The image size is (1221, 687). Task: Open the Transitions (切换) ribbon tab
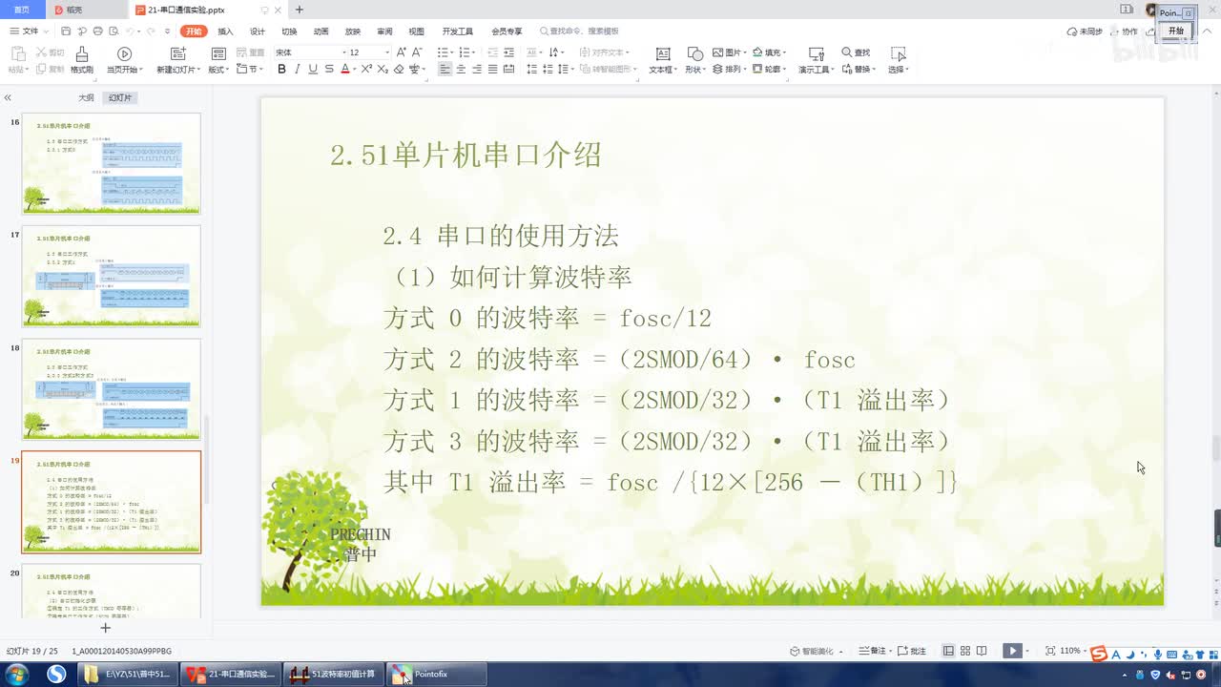coord(289,31)
